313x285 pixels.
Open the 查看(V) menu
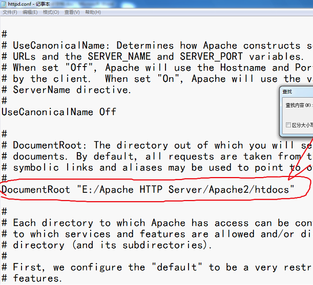coord(72,12)
